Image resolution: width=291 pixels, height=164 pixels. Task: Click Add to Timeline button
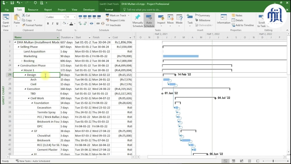coord(243,25)
